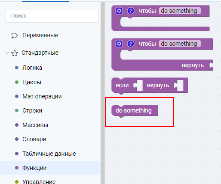Viewport: 221px width, 184px height.
Task: Collapse the Стандартные group chevron
Action: click(x=7, y=53)
